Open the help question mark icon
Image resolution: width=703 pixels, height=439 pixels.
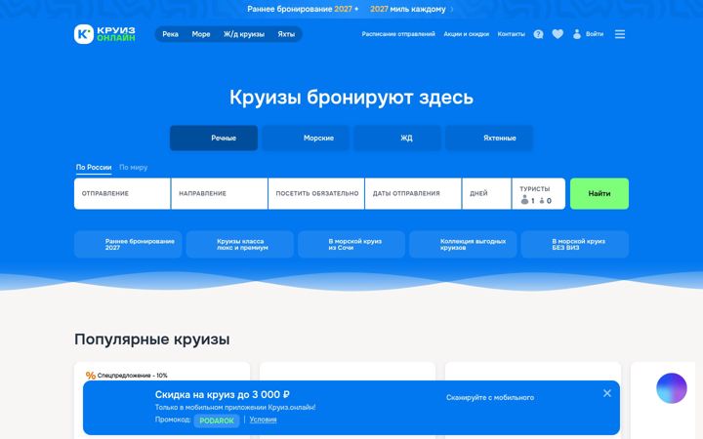pos(538,34)
